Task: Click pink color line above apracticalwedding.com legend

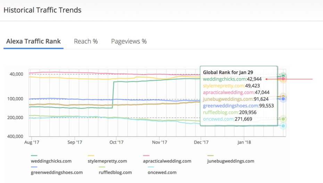Action: pyautogui.click(x=146, y=156)
